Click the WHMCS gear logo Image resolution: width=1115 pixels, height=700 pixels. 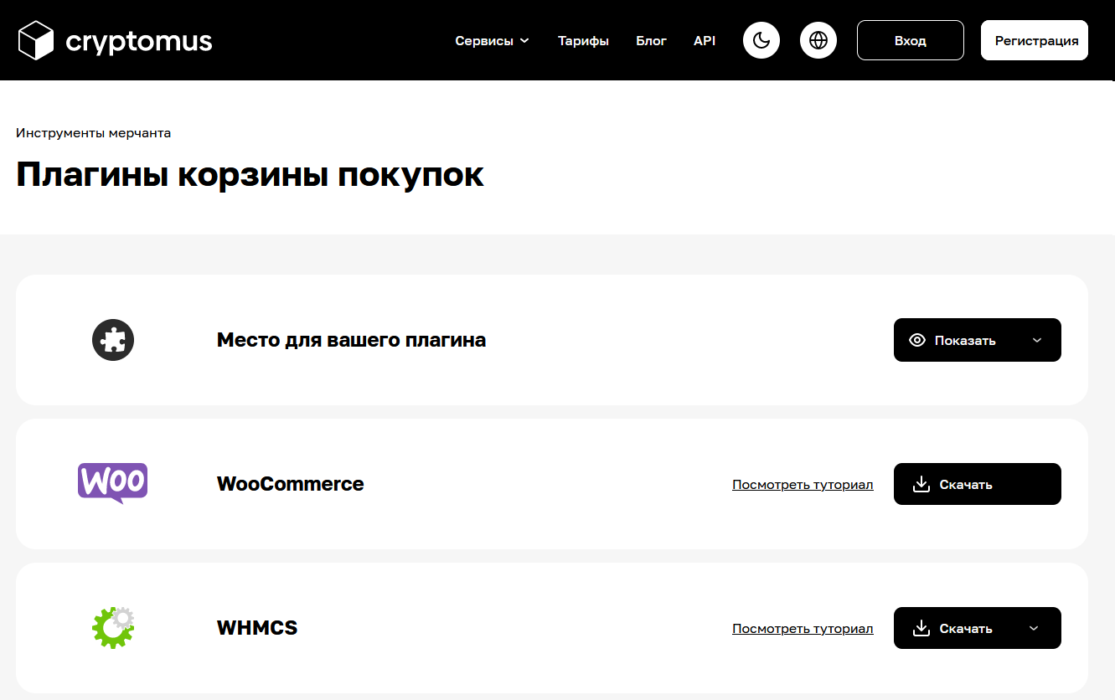tap(113, 628)
